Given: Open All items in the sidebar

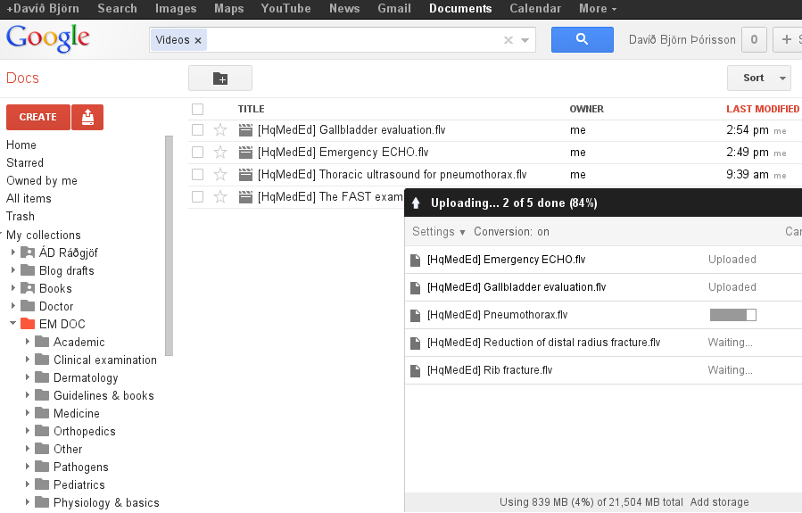Looking at the screenshot, I should tap(29, 198).
